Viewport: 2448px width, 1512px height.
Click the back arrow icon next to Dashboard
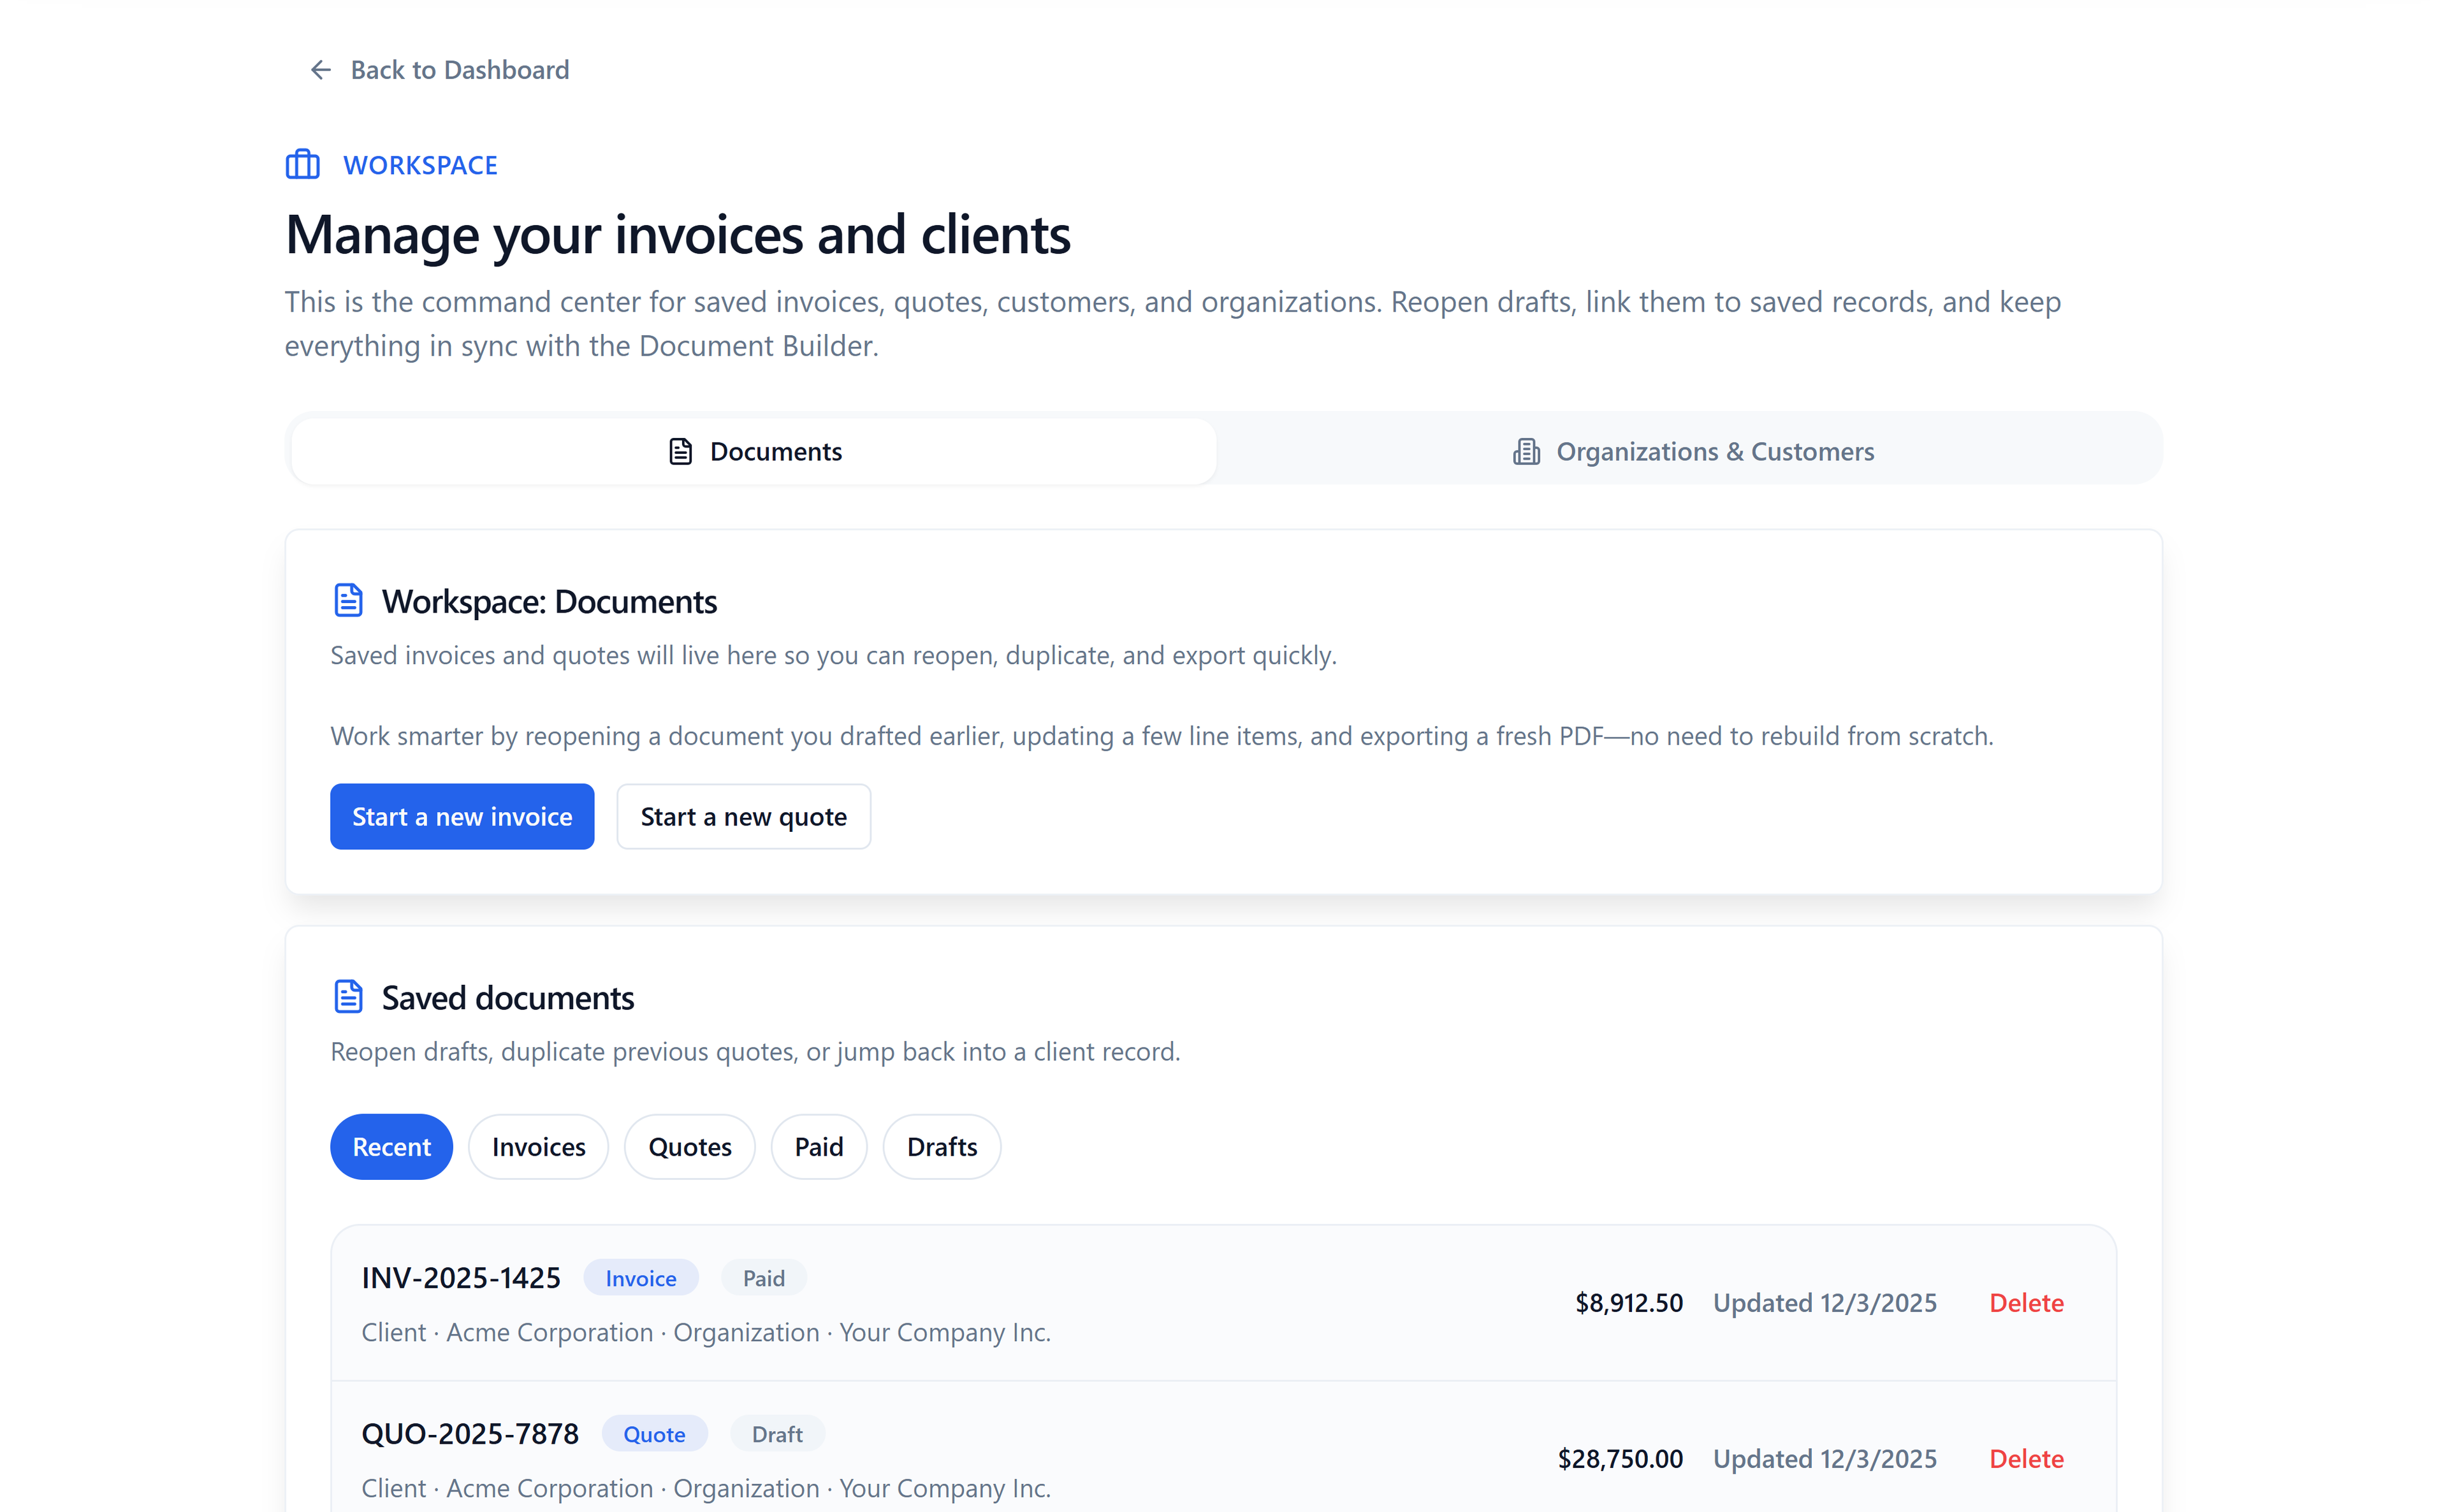pyautogui.click(x=319, y=69)
